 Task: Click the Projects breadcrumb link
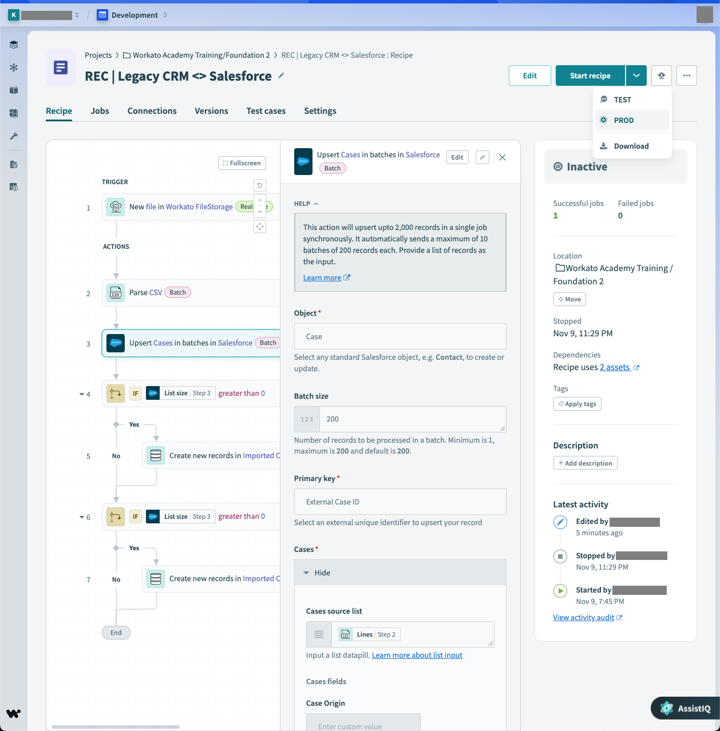pos(98,55)
